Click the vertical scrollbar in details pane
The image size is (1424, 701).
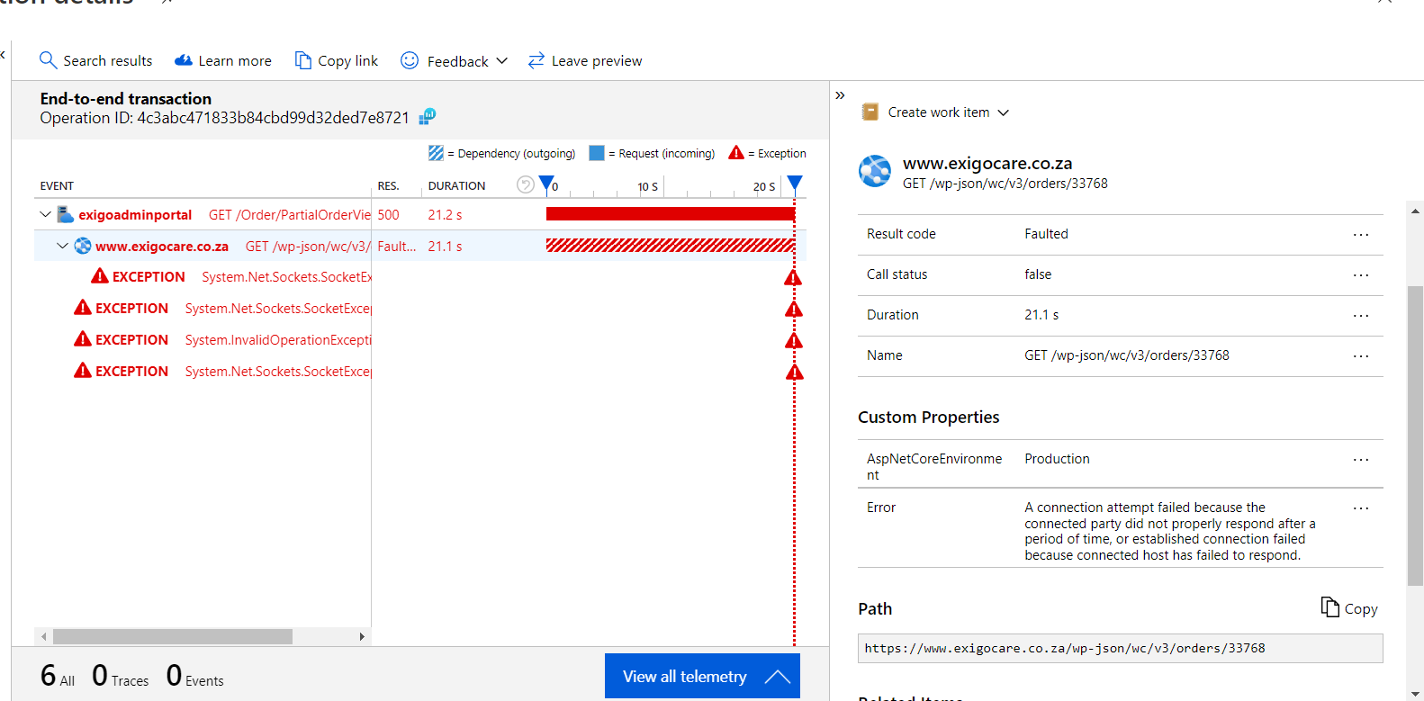pos(1415,436)
